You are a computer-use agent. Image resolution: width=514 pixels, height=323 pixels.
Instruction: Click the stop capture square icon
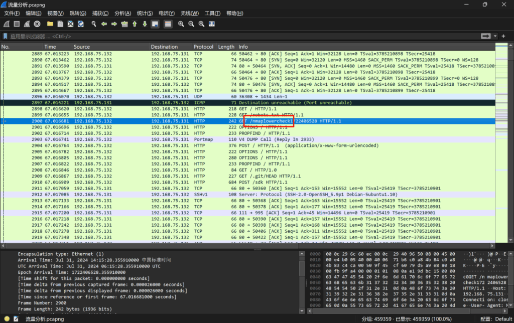click(x=17, y=24)
